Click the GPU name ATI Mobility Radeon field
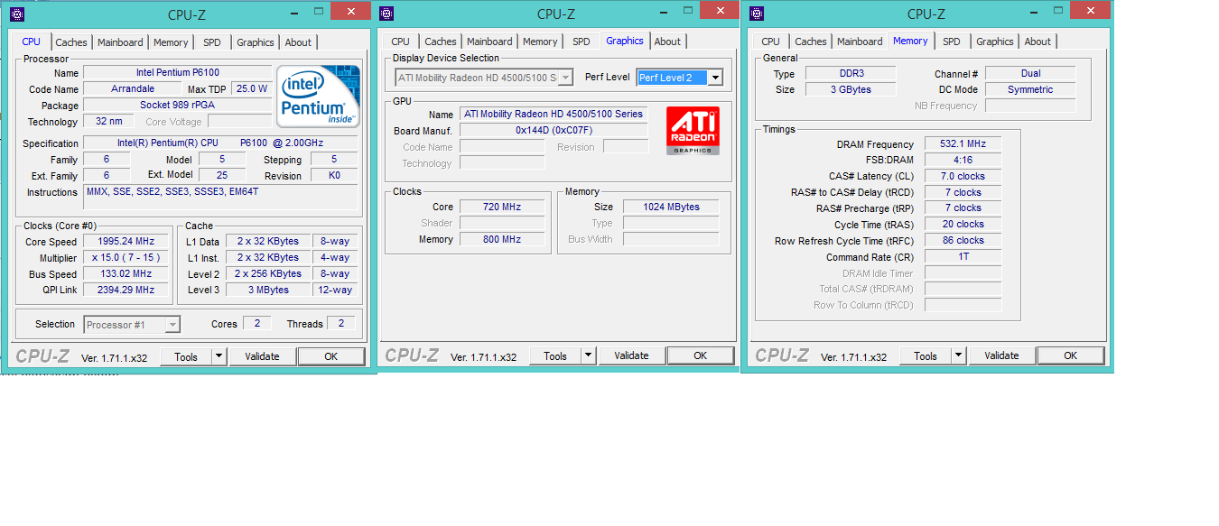Viewport: 1219px width, 526px height. pos(554,115)
